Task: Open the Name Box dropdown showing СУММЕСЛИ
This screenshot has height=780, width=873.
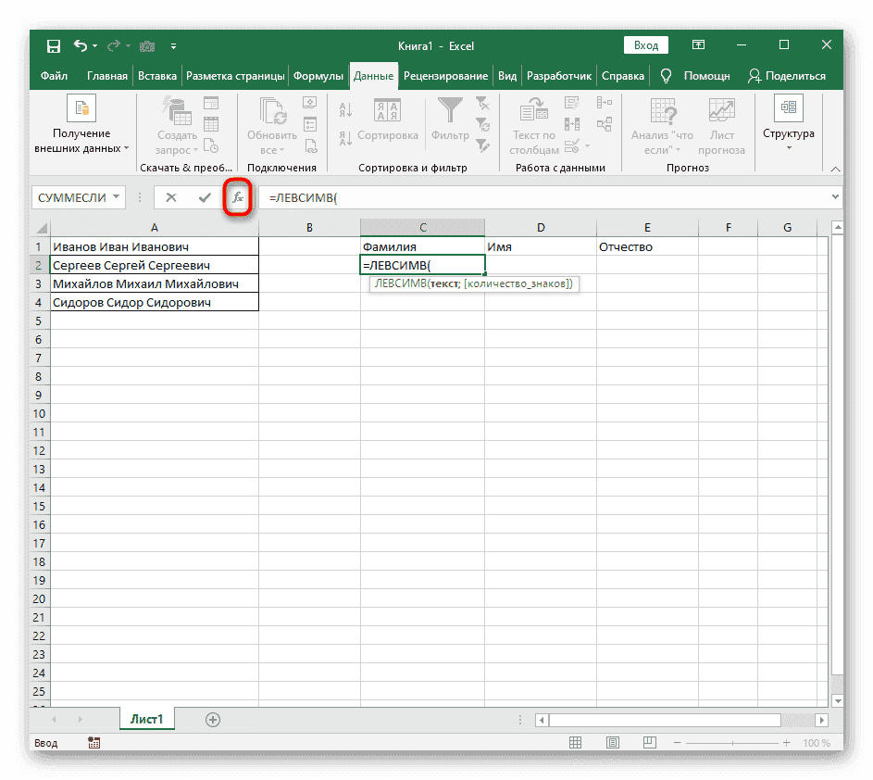Action: click(x=115, y=197)
